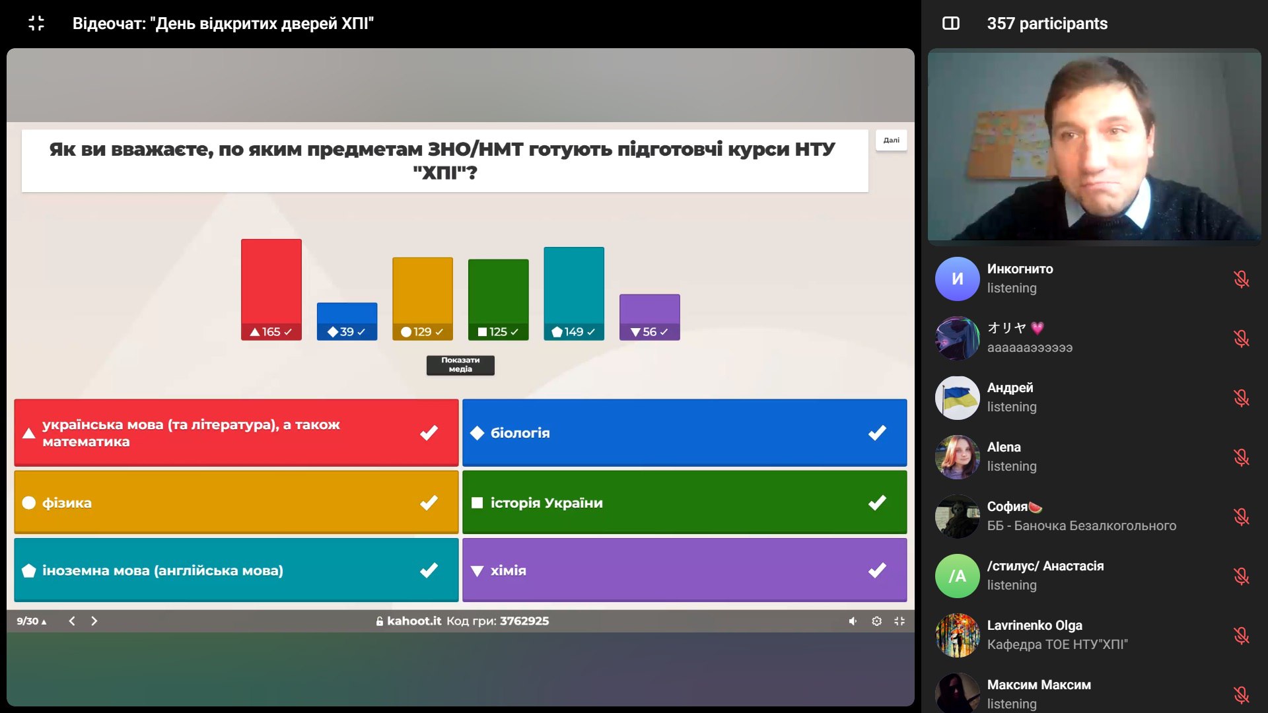Click muted mic icon for Андрей

[1242, 397]
